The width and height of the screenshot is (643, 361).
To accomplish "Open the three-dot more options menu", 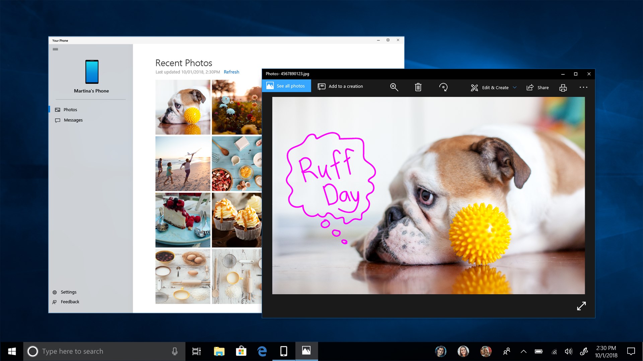I will (583, 87).
